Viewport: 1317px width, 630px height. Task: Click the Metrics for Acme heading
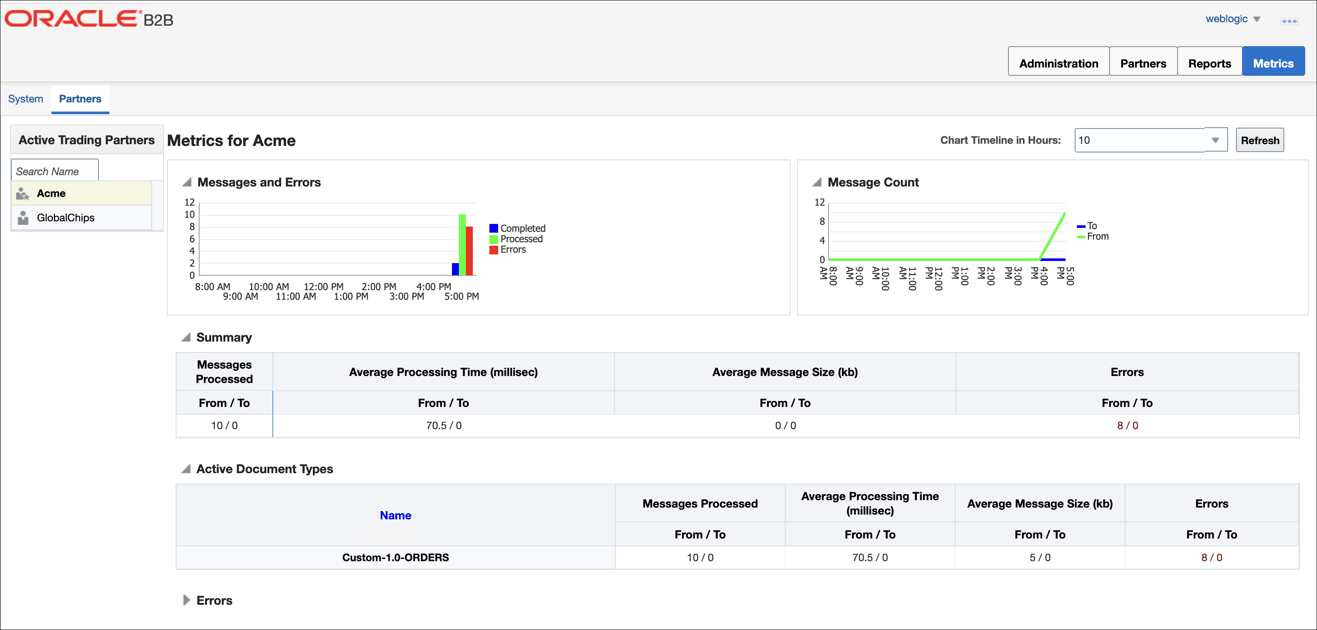pos(231,141)
